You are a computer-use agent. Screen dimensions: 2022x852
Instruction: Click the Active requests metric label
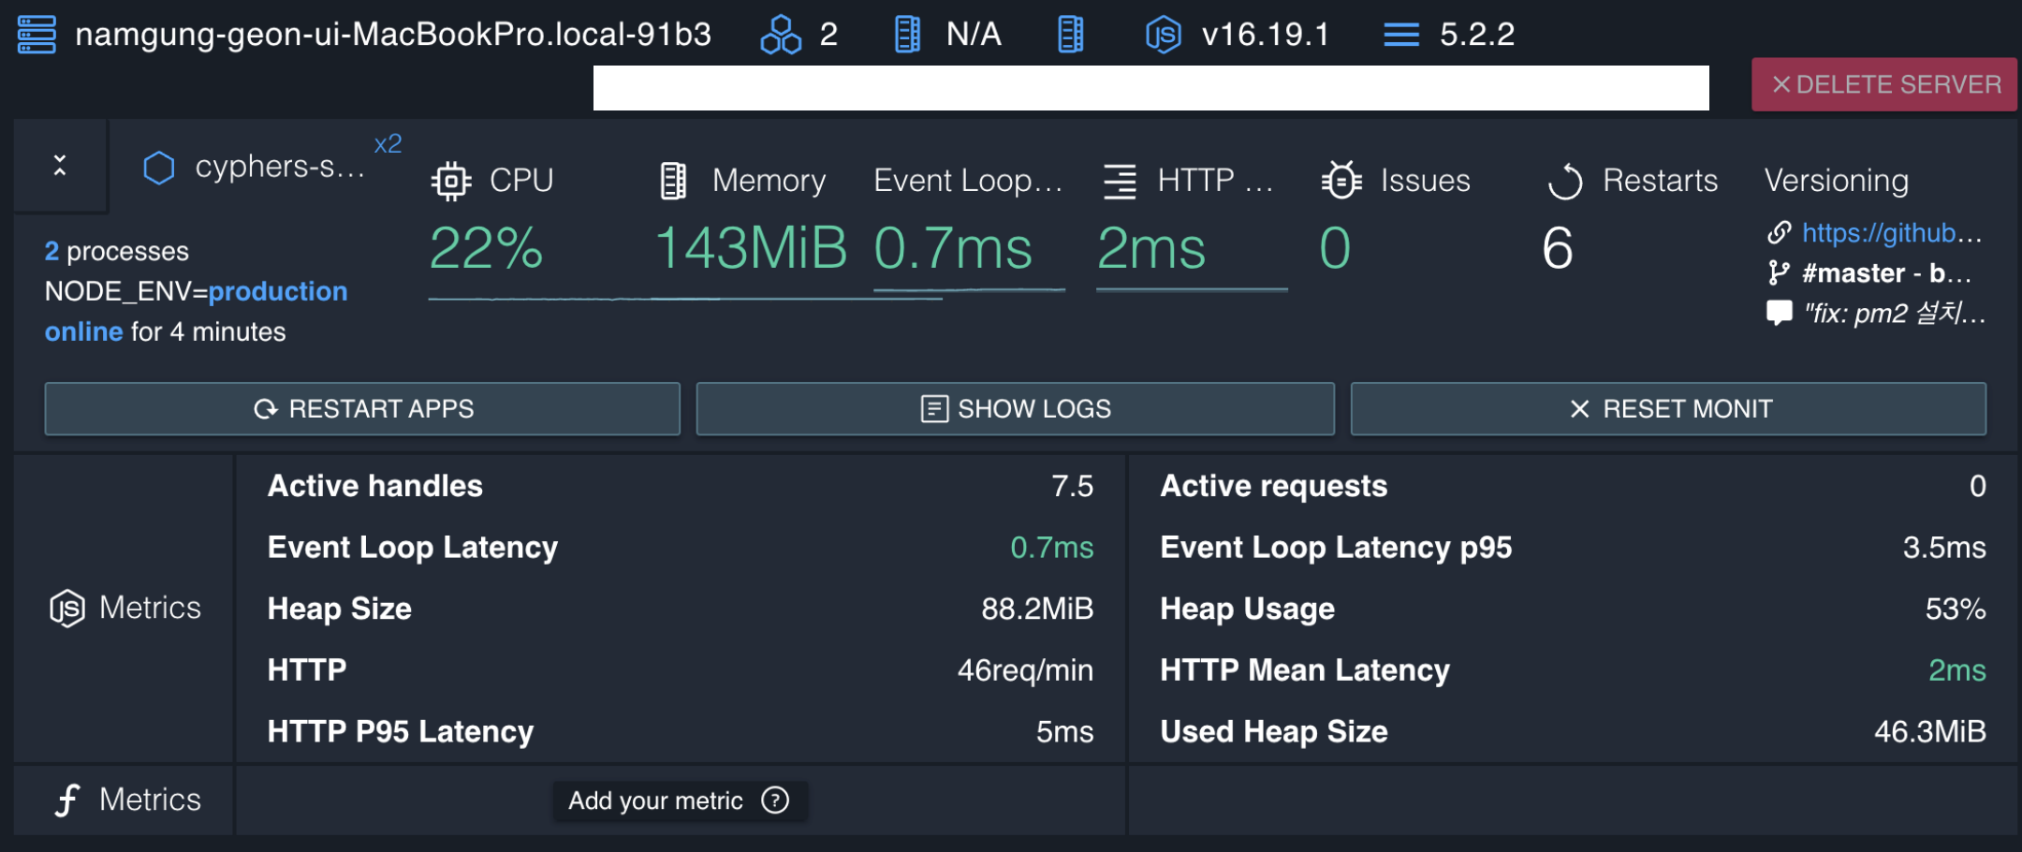click(x=1274, y=486)
